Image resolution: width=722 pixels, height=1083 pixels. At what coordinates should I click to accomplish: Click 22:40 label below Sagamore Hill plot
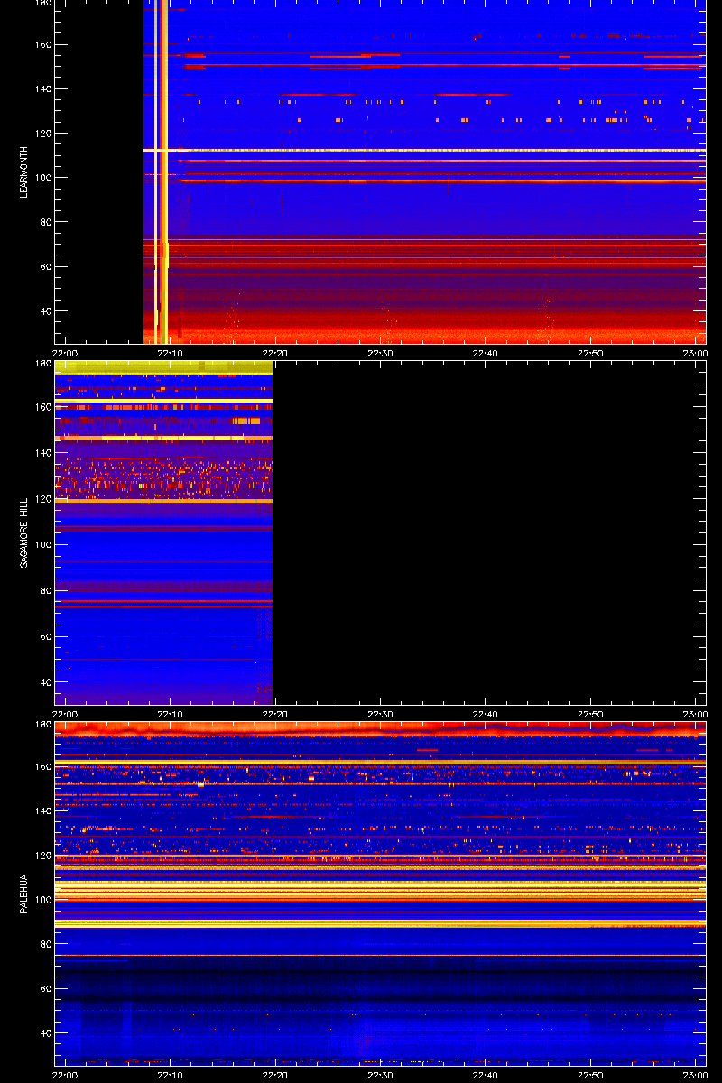pos(485,714)
